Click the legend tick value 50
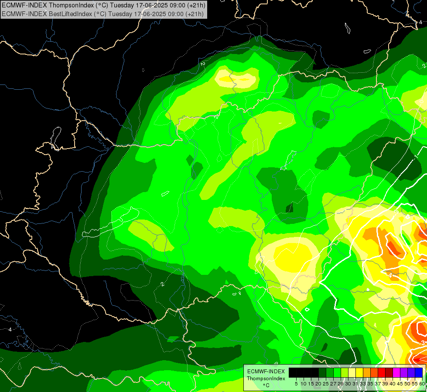This screenshot has height=392, width=427. tap(407, 384)
